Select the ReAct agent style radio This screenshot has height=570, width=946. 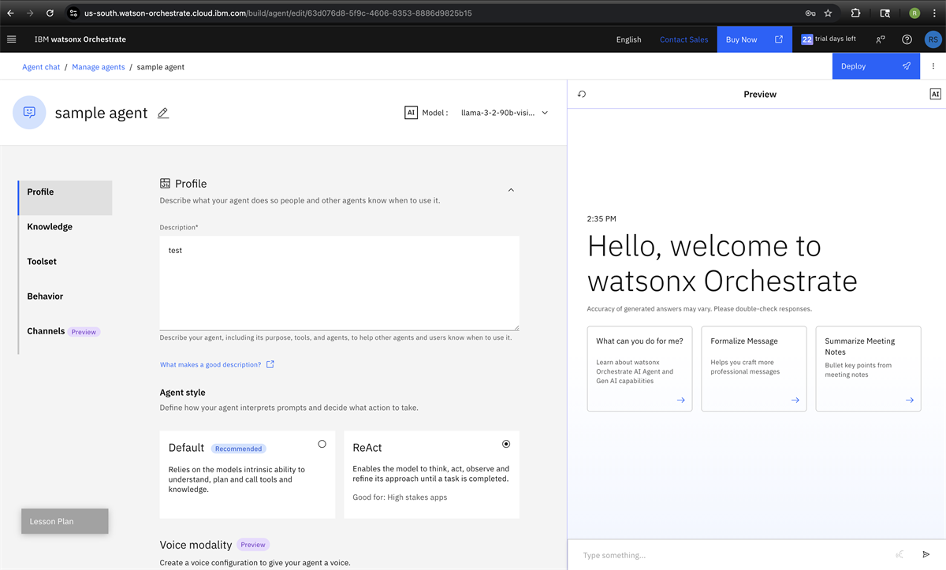(x=506, y=444)
